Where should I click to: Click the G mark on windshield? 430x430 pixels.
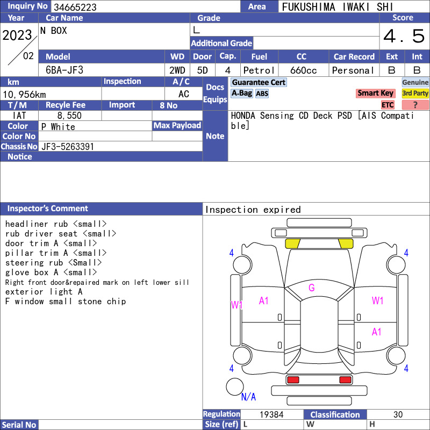pyautogui.click(x=312, y=288)
